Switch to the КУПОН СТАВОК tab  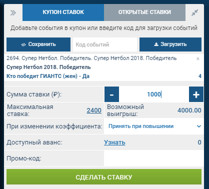pos(63,12)
